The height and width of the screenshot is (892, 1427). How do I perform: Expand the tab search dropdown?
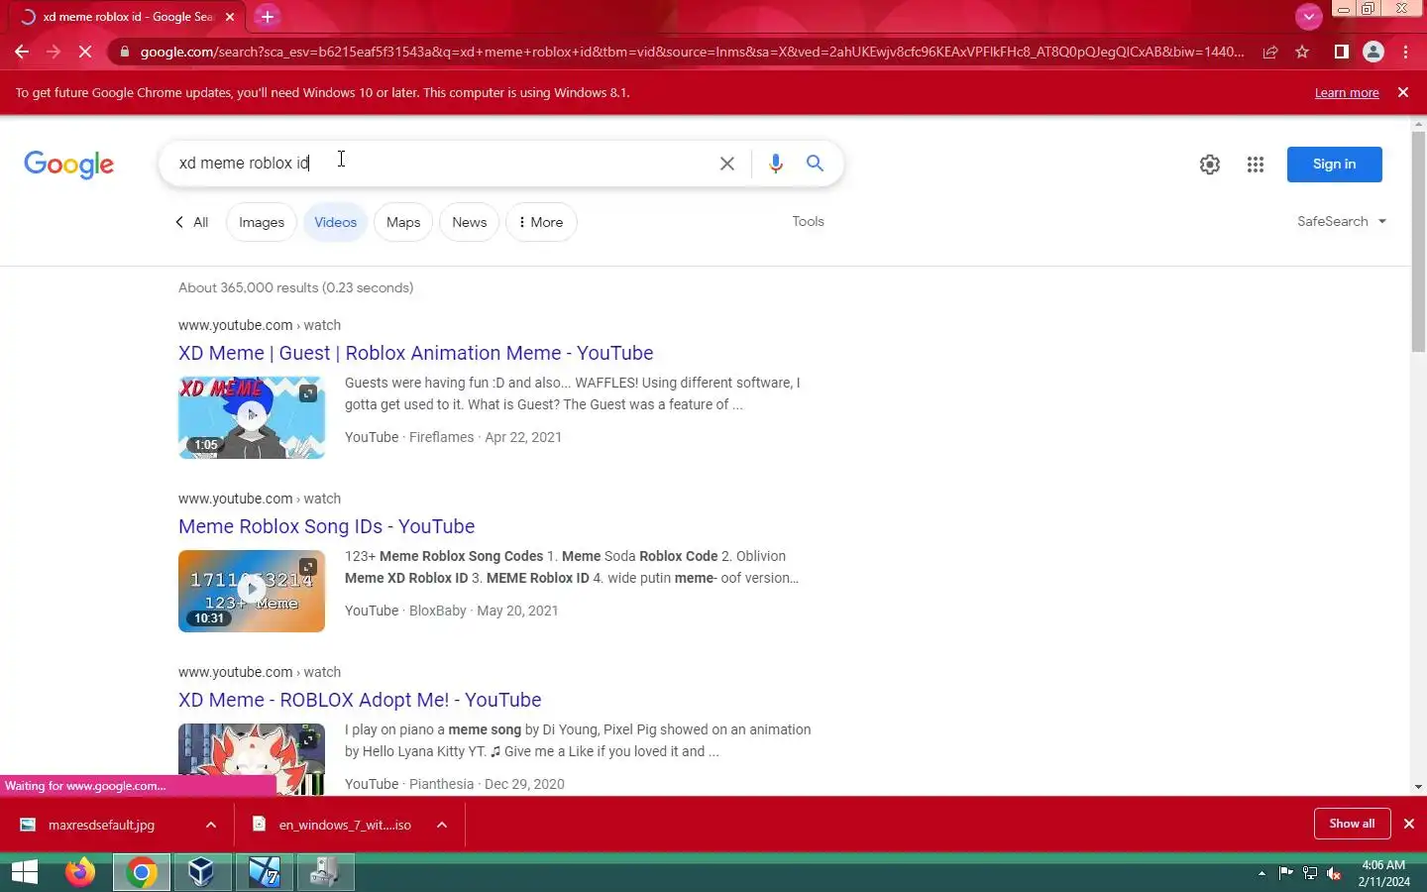(x=1308, y=16)
